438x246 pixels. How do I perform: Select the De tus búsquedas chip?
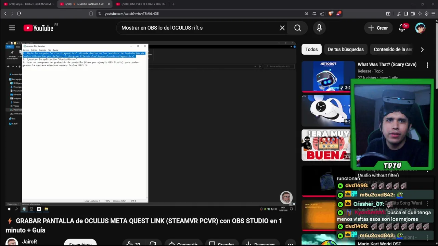click(x=346, y=50)
